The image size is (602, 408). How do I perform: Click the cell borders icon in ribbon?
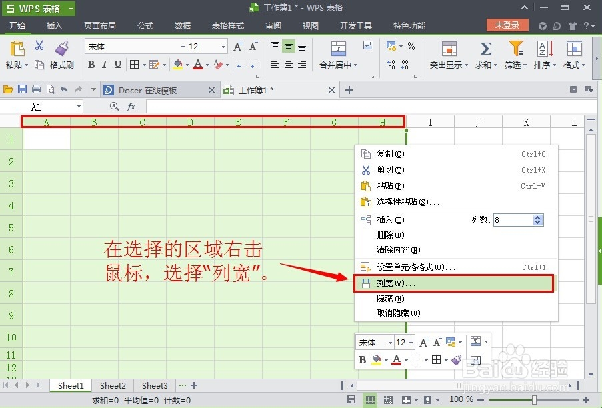pyautogui.click(x=134, y=65)
